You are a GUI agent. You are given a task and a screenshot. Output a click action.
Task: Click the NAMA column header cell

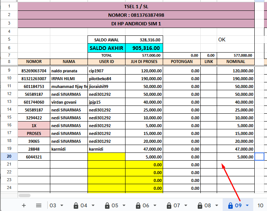69,62
